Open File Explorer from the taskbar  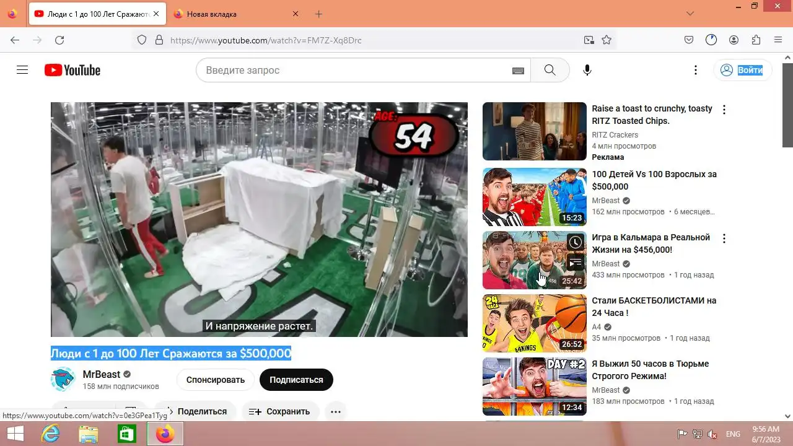point(89,434)
